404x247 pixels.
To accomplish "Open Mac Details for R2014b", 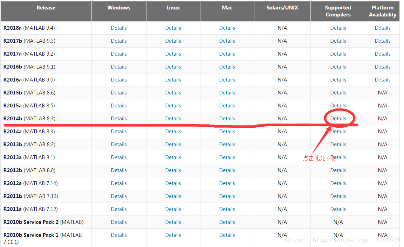I will 227,119.
